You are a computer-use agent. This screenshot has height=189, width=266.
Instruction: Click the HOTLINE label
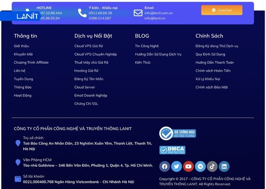(x=44, y=8)
